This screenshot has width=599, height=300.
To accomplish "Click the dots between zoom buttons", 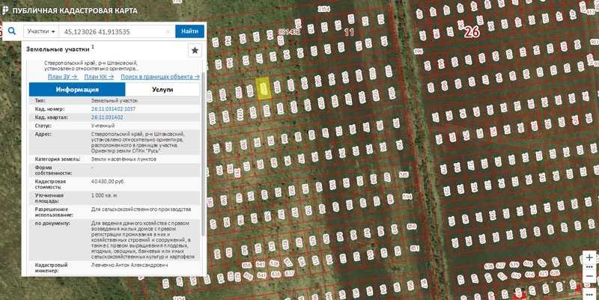I will [590, 266].
